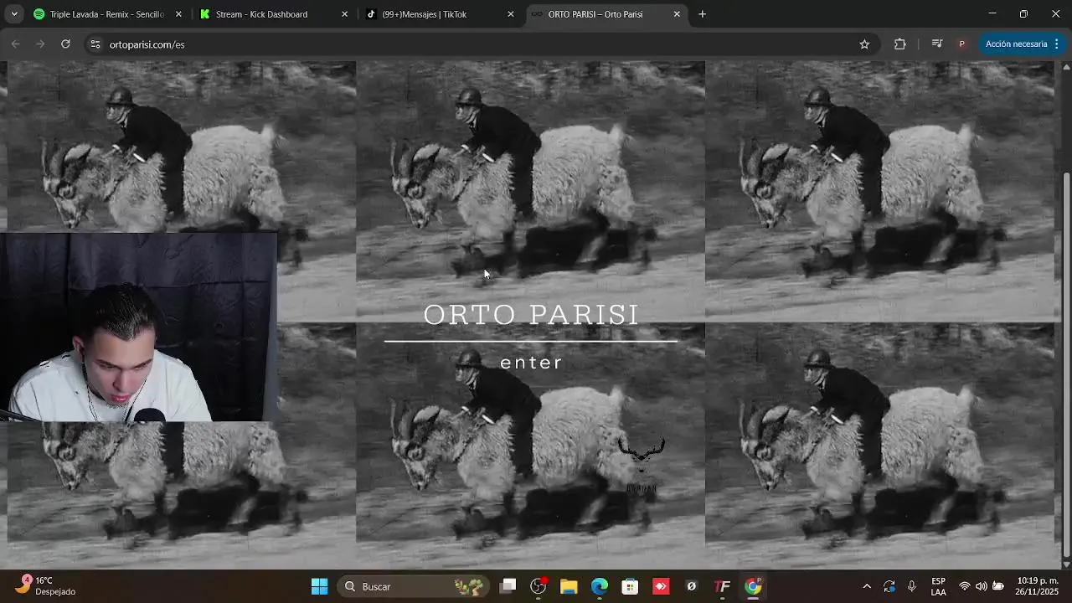
Task: Open the weather widget 16°C Despejado
Action: [46, 586]
